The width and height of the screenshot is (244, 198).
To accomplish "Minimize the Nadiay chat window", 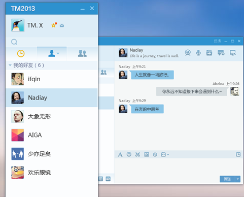I will tap(226, 41).
